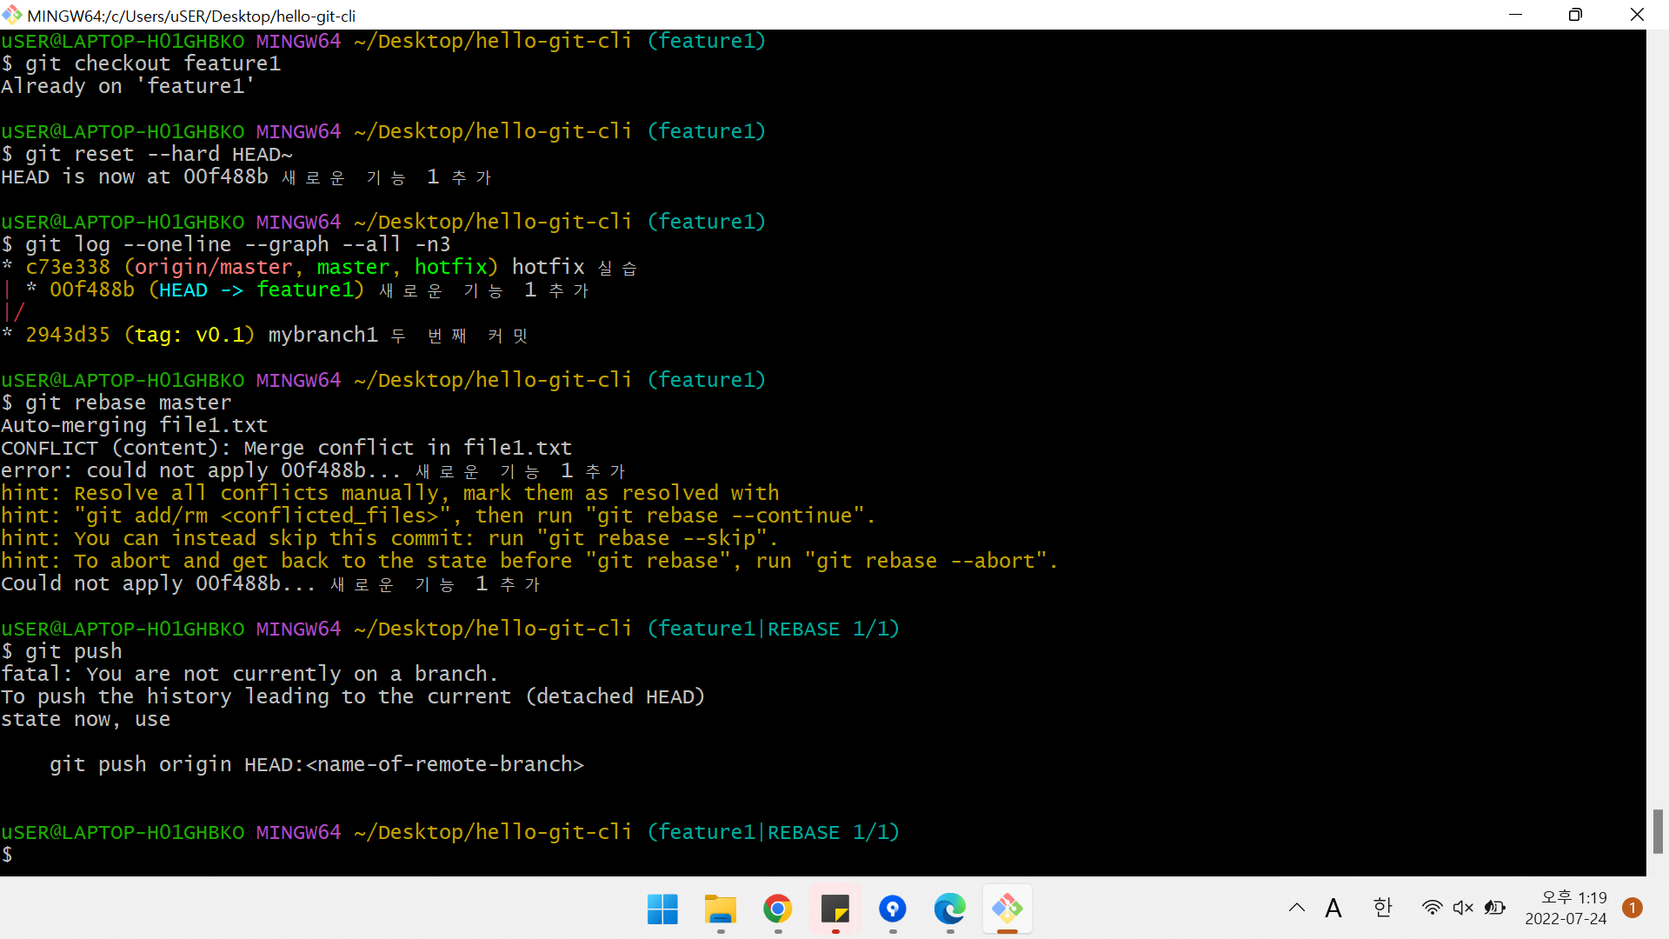Restore down the MINGW64 terminal window
The image size is (1669, 939).
[x=1575, y=15]
